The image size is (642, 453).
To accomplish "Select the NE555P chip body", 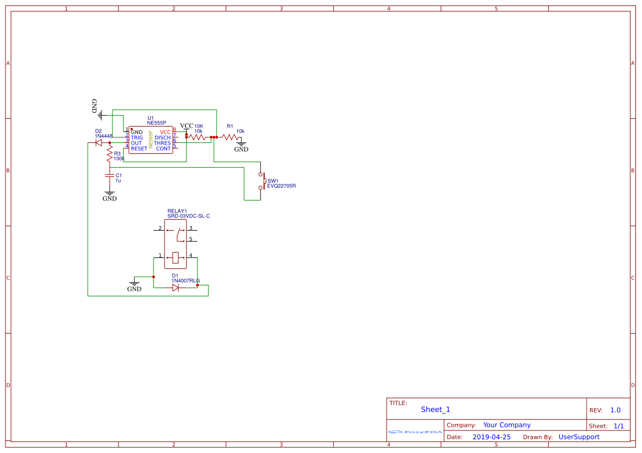I will pyautogui.click(x=151, y=140).
